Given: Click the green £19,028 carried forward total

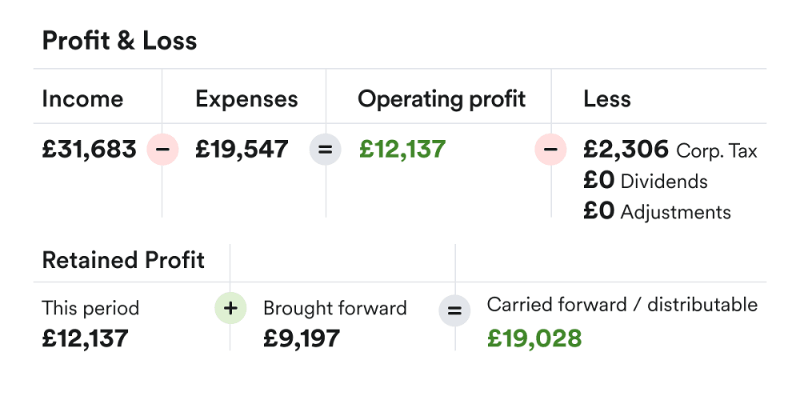Looking at the screenshot, I should (534, 338).
